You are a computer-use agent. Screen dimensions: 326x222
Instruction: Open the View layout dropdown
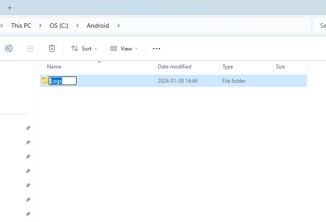pos(124,49)
